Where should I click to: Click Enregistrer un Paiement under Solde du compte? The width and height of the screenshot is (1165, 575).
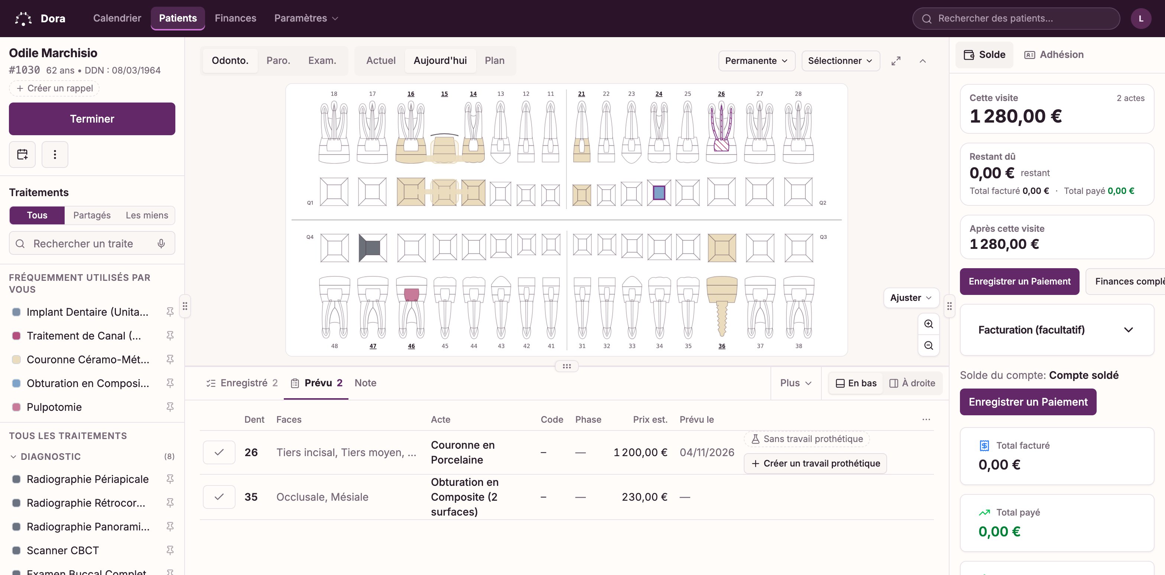point(1028,402)
